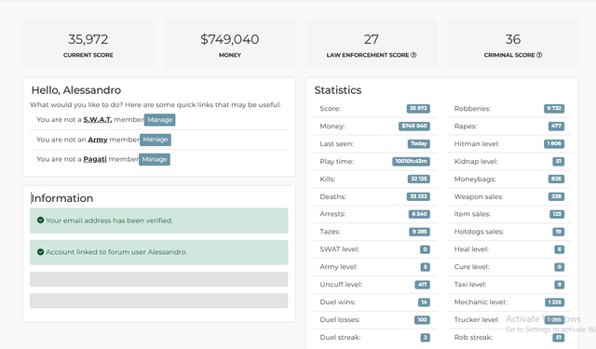Image resolution: width=596 pixels, height=349 pixels.
Task: Click the SWAT level value badge
Action: [425, 249]
